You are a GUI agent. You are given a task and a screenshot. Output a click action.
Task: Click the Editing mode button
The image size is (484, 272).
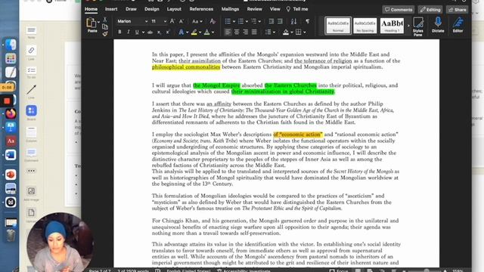[430, 10]
